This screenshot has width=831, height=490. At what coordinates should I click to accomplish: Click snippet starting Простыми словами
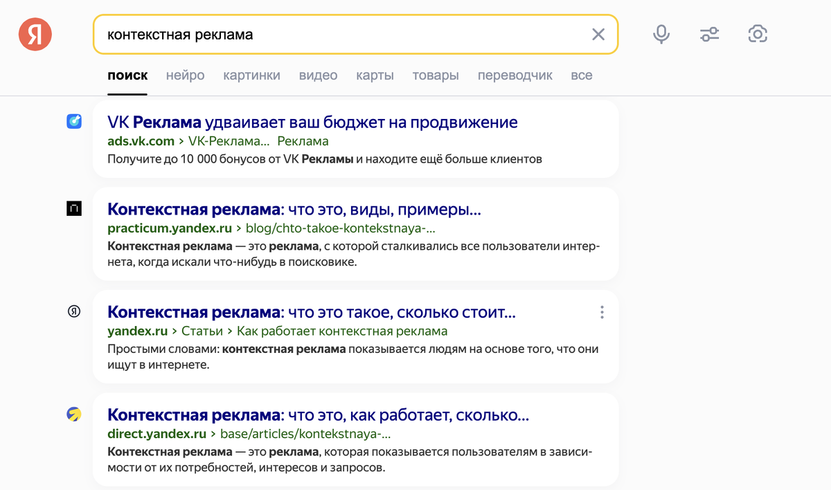353,357
